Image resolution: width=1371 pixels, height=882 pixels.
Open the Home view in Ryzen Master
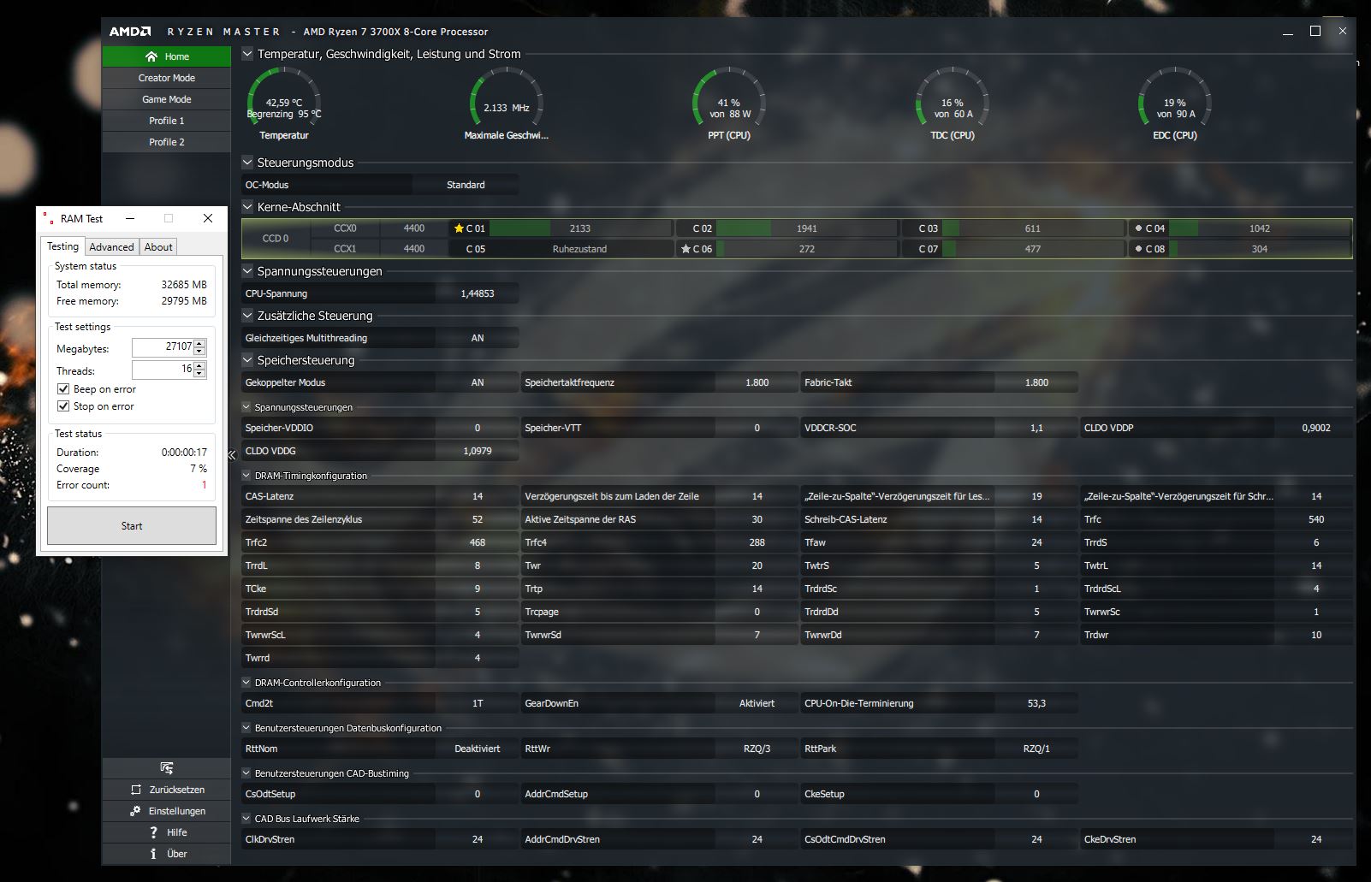click(x=167, y=56)
